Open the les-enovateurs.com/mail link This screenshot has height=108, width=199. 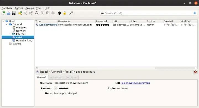click(135, 83)
